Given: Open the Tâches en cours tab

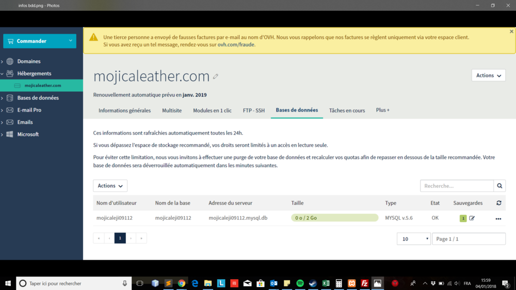Looking at the screenshot, I should [x=347, y=110].
